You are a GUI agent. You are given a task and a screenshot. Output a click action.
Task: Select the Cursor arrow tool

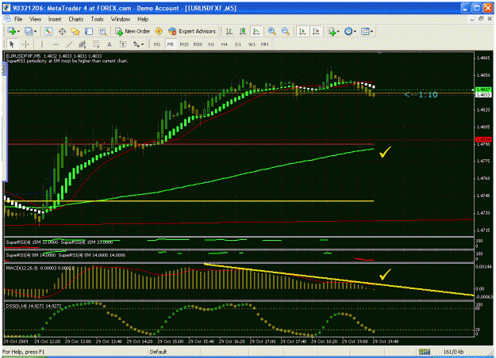click(x=12, y=44)
